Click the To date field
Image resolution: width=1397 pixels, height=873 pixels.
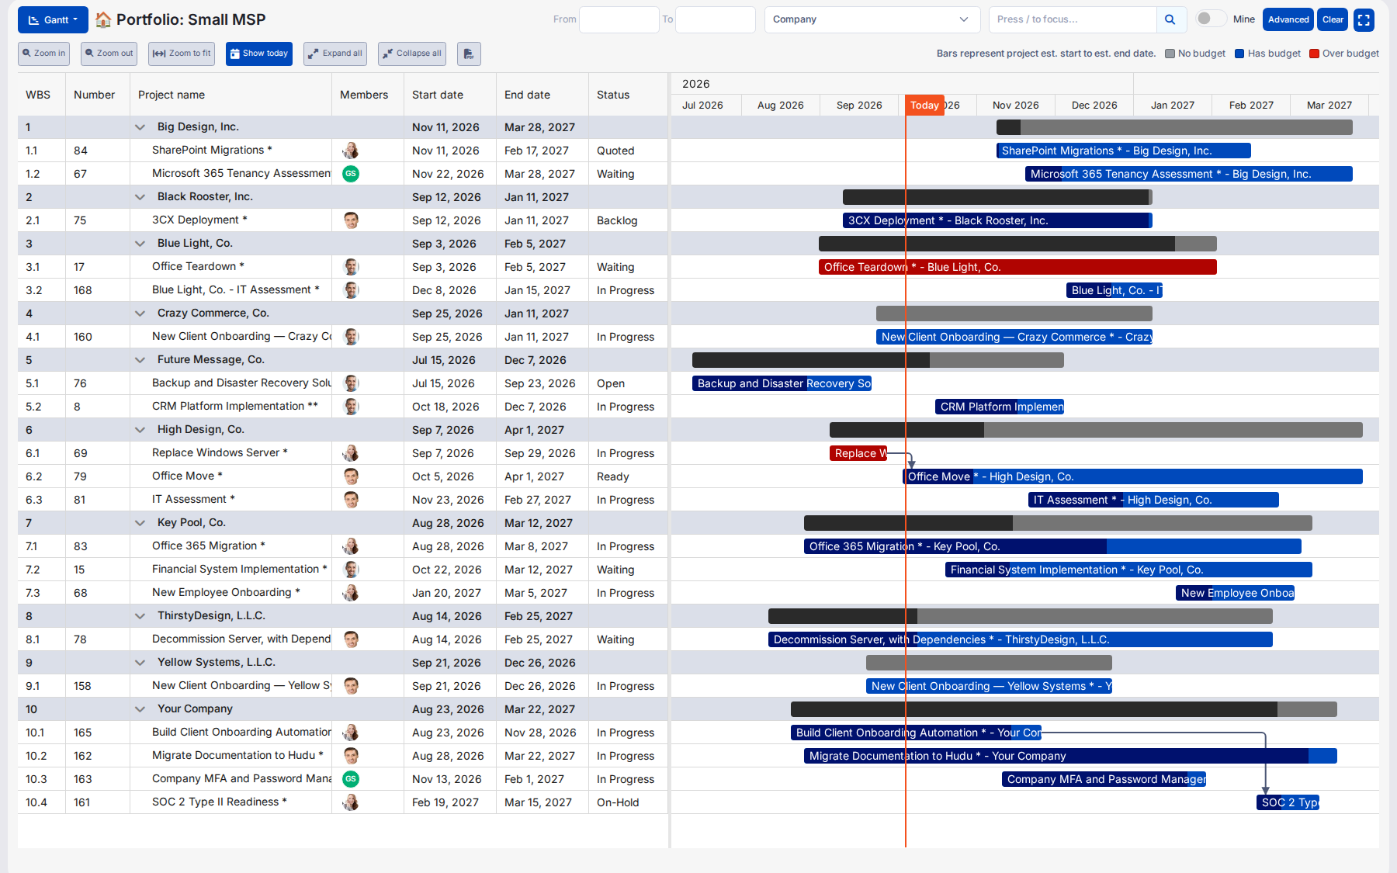716,19
